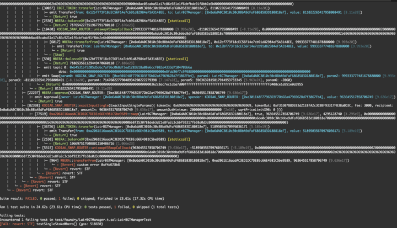The image size is (397, 228).
Task: Click 'value: 51895035670976036171' in Transfer event
Action: coord(315,131)
